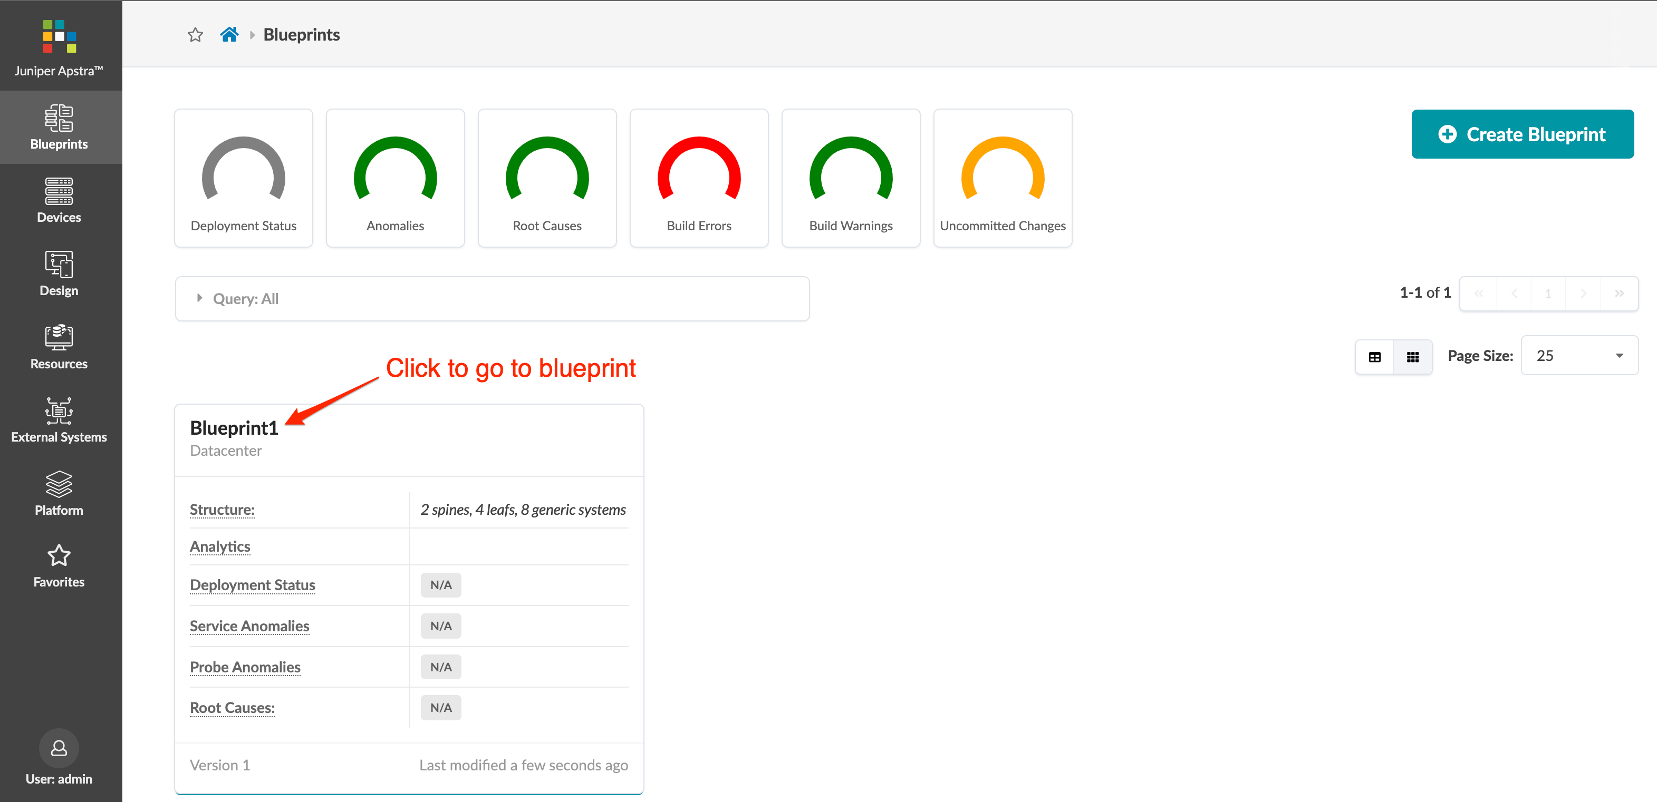Click the Build Errors red gauge

pyautogui.click(x=699, y=178)
